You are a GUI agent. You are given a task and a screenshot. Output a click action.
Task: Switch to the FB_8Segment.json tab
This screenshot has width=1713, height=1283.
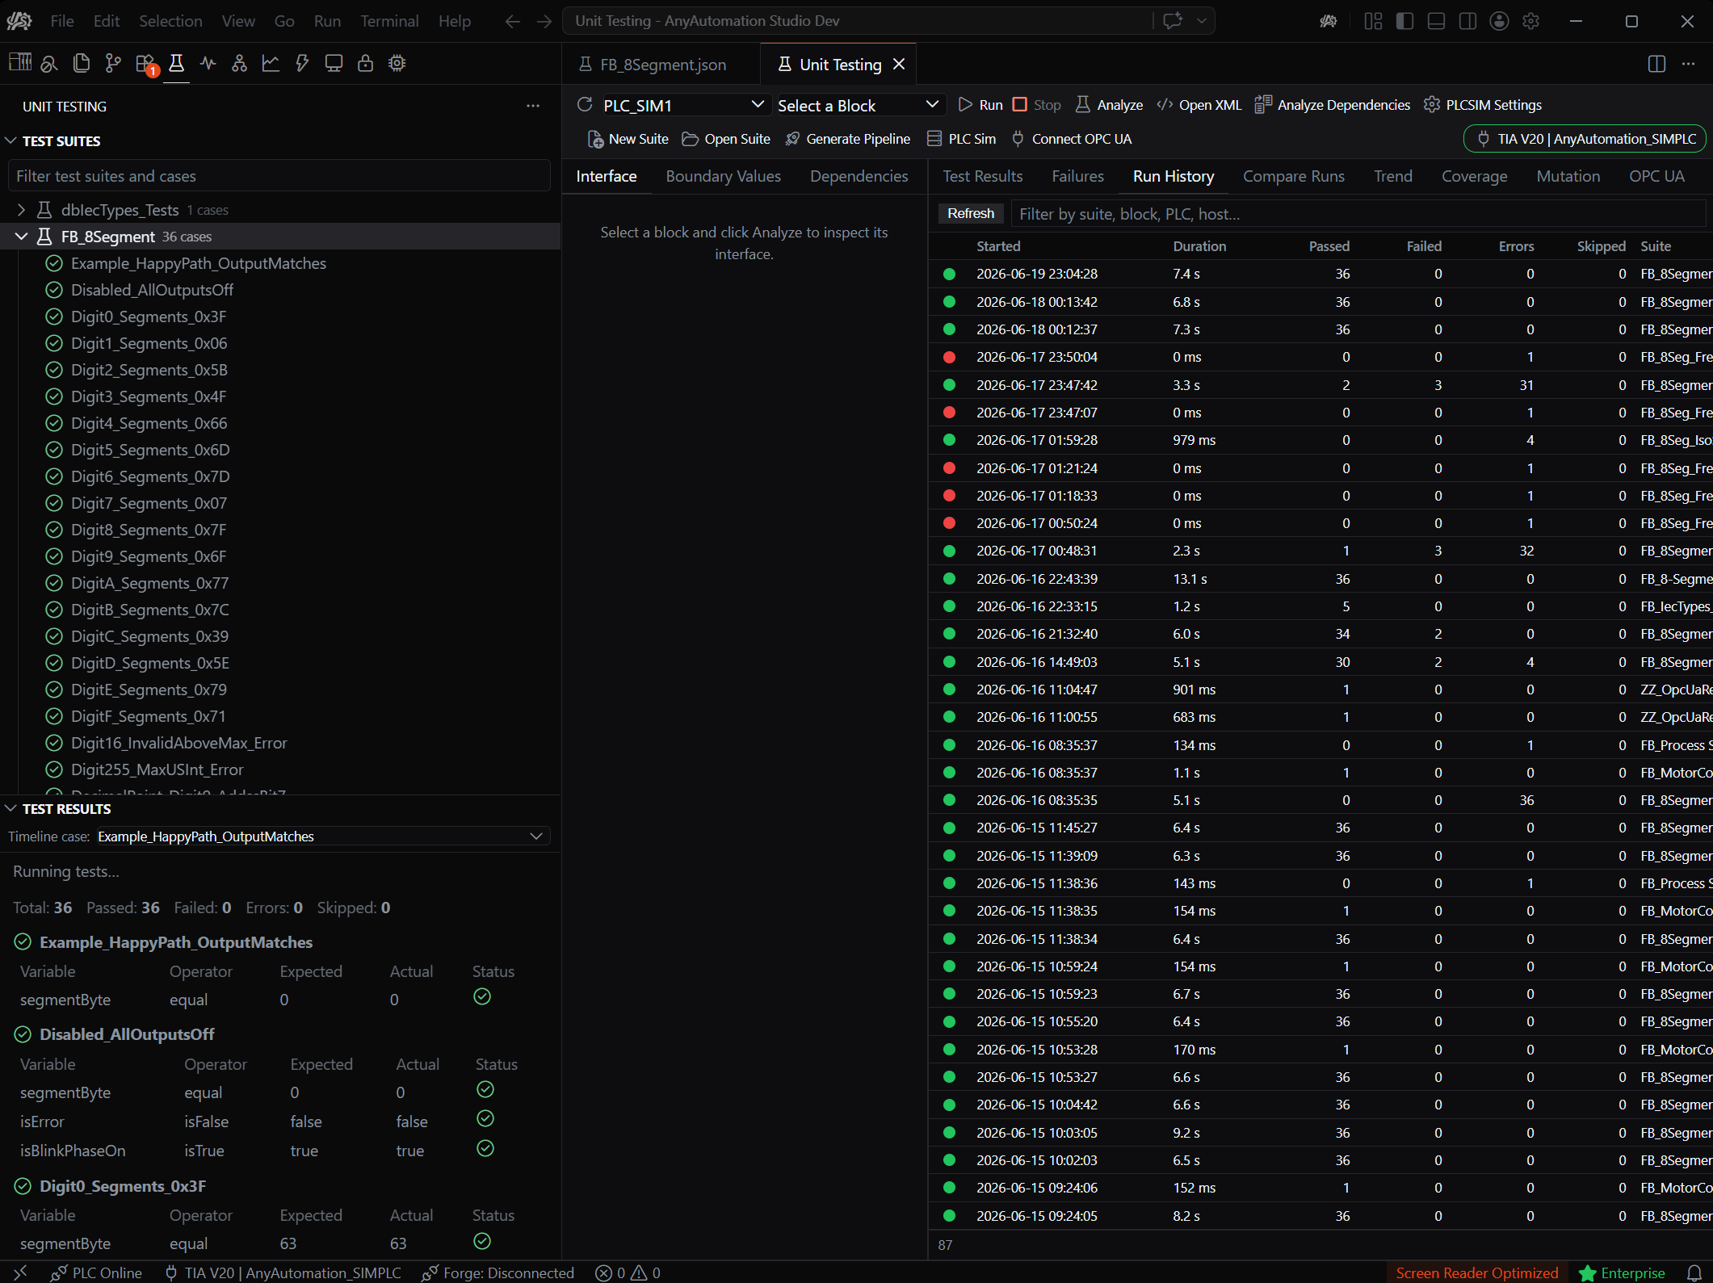pyautogui.click(x=662, y=65)
